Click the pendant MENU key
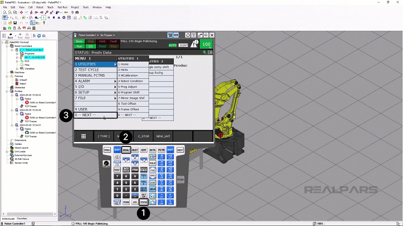 pyautogui.click(x=126, y=150)
